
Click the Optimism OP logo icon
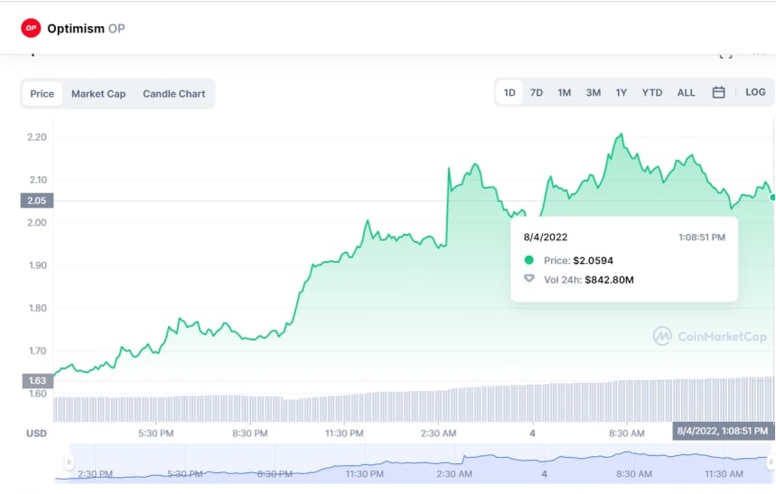[32, 28]
